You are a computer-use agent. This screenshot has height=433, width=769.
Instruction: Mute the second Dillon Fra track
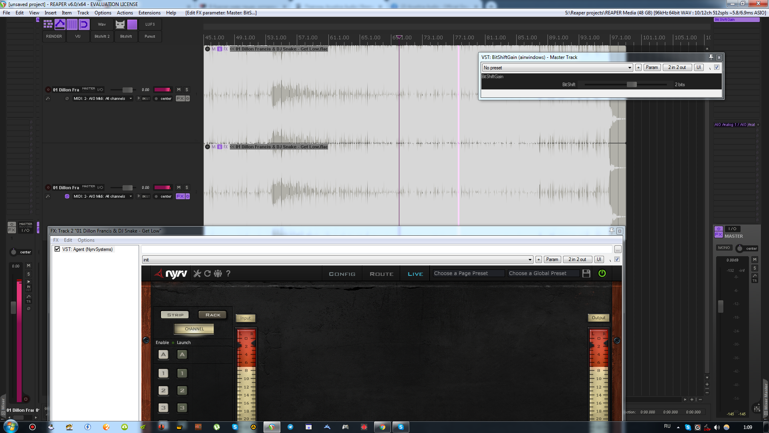pos(179,188)
